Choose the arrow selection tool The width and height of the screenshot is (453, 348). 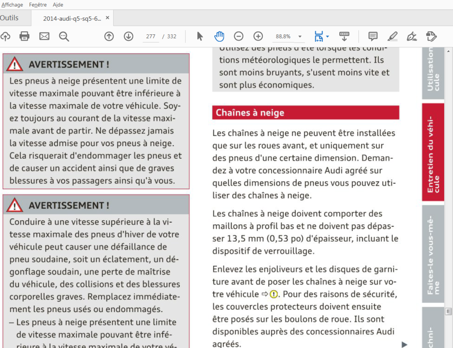point(200,36)
